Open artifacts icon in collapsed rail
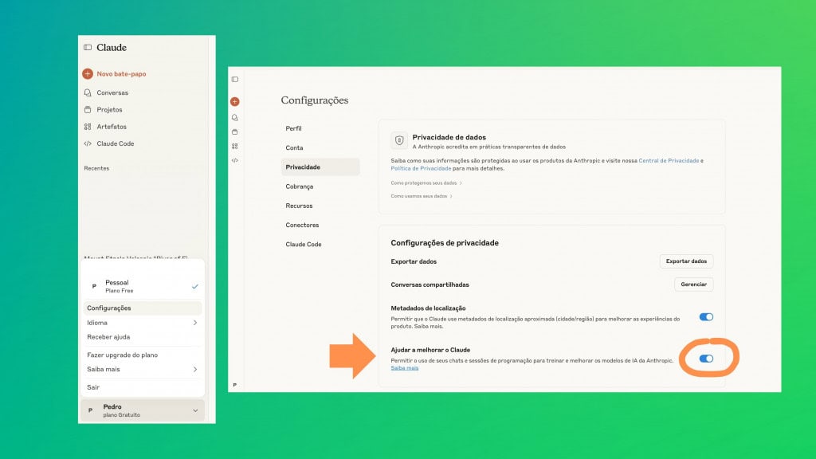 (x=235, y=147)
